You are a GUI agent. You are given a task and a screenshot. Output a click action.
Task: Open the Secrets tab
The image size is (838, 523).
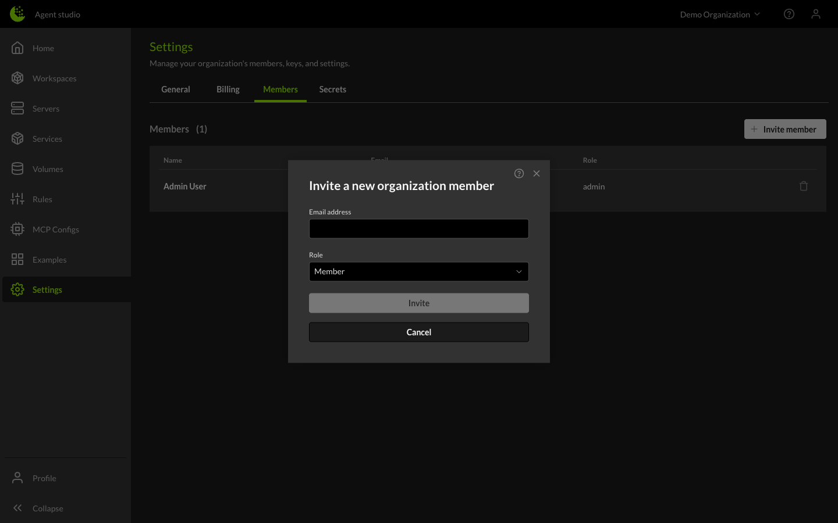332,89
